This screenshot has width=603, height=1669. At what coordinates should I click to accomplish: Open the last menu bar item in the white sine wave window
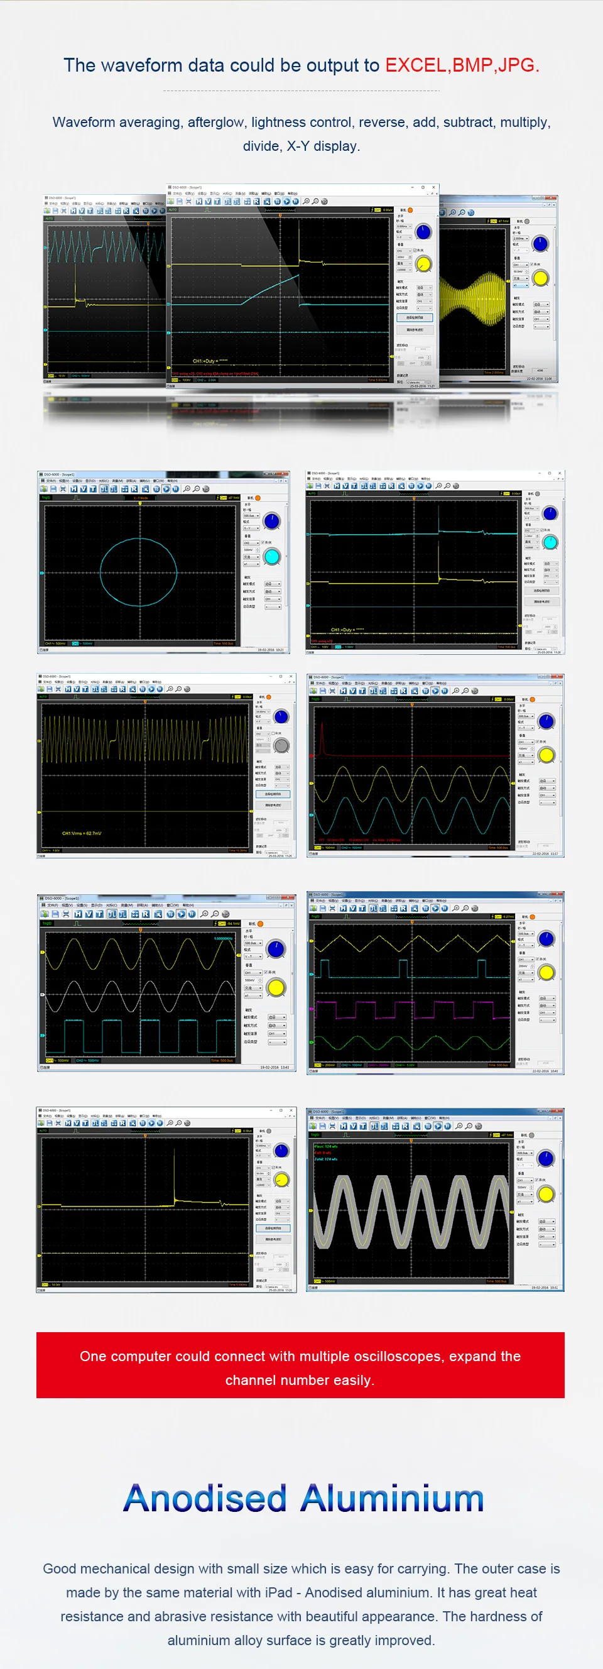click(188, 906)
